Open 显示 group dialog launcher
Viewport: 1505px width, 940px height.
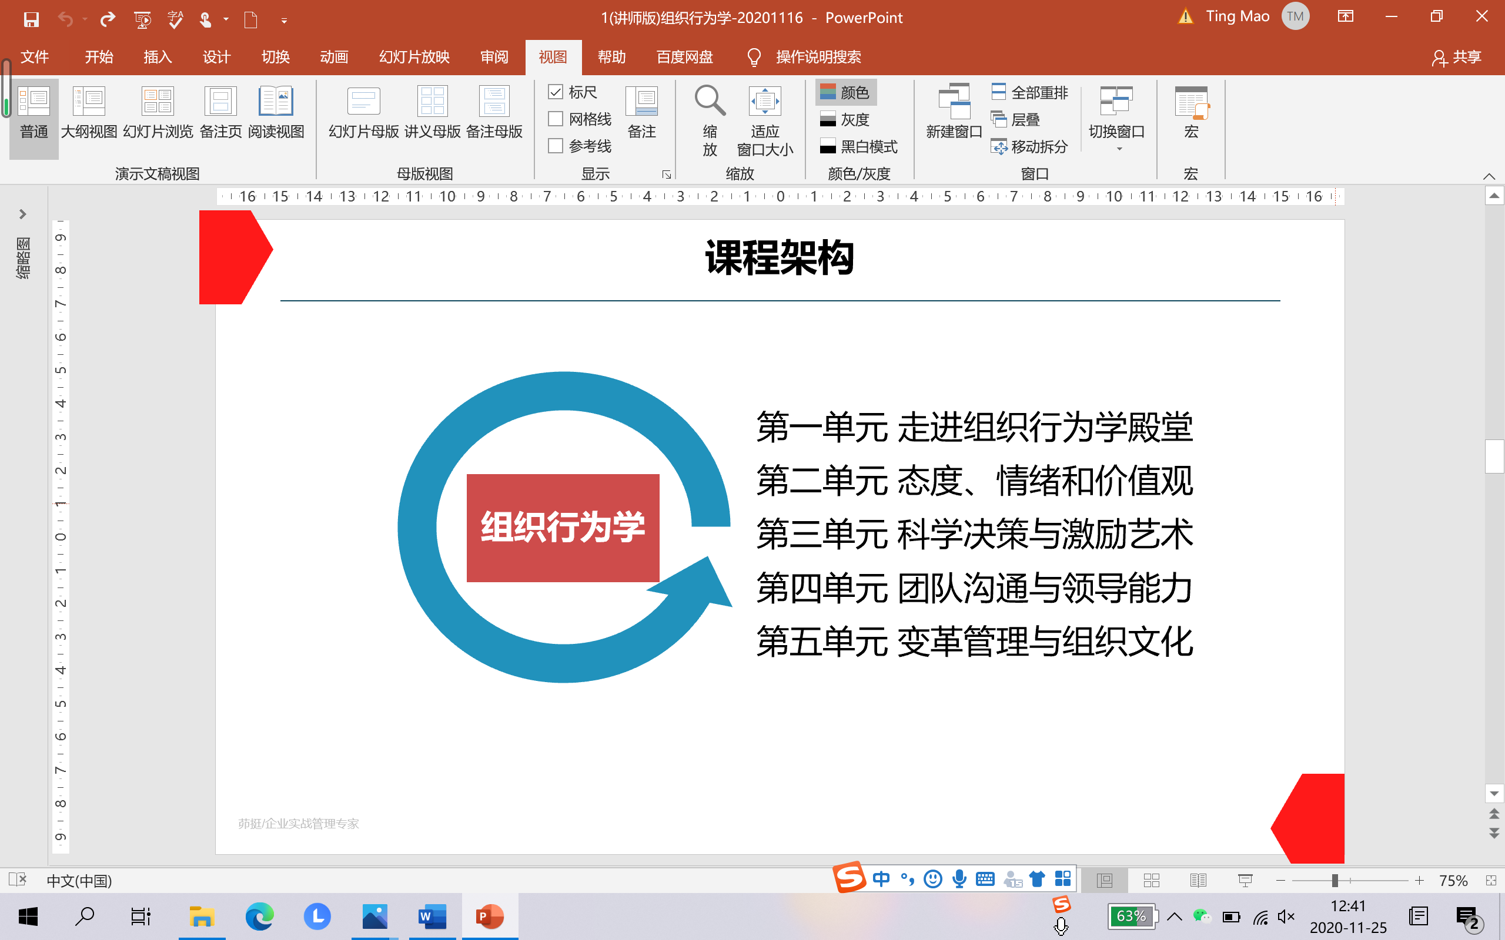coord(666,174)
